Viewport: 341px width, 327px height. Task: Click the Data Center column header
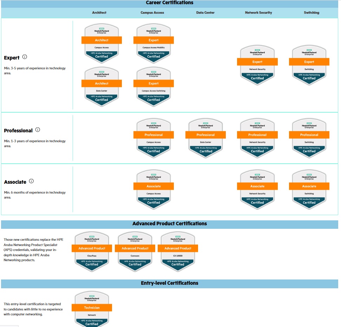[205, 13]
